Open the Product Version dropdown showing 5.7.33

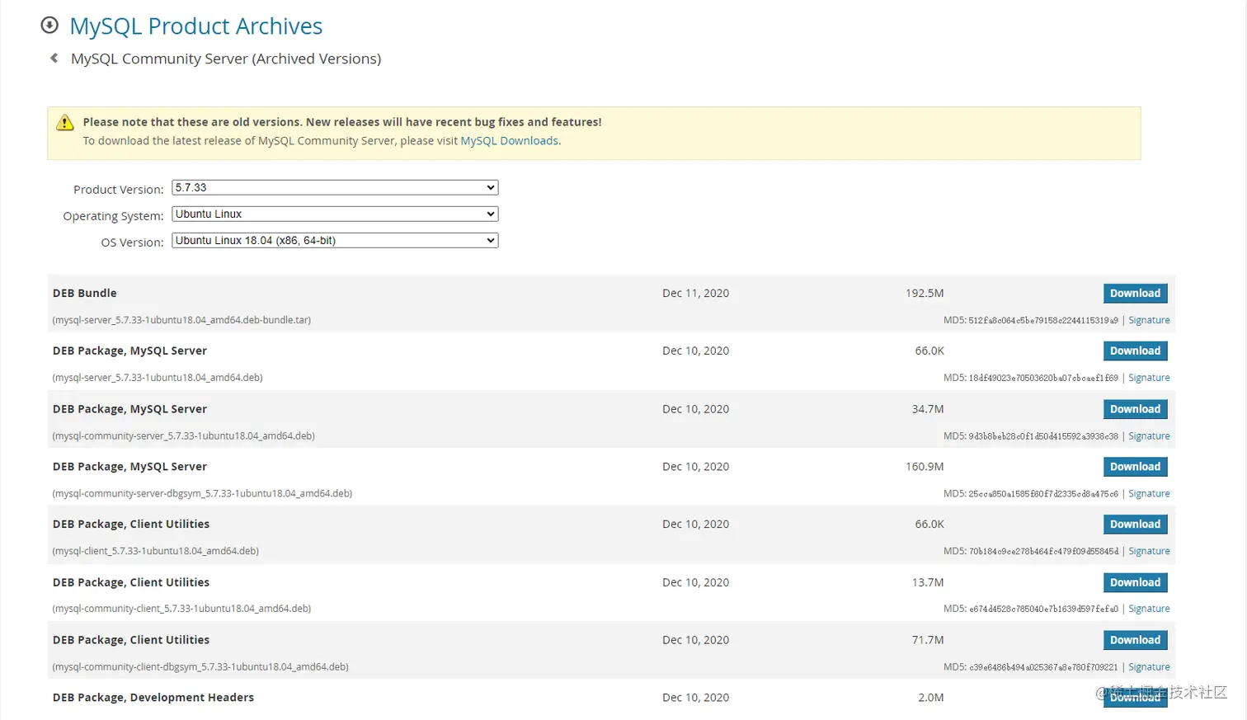pos(335,188)
